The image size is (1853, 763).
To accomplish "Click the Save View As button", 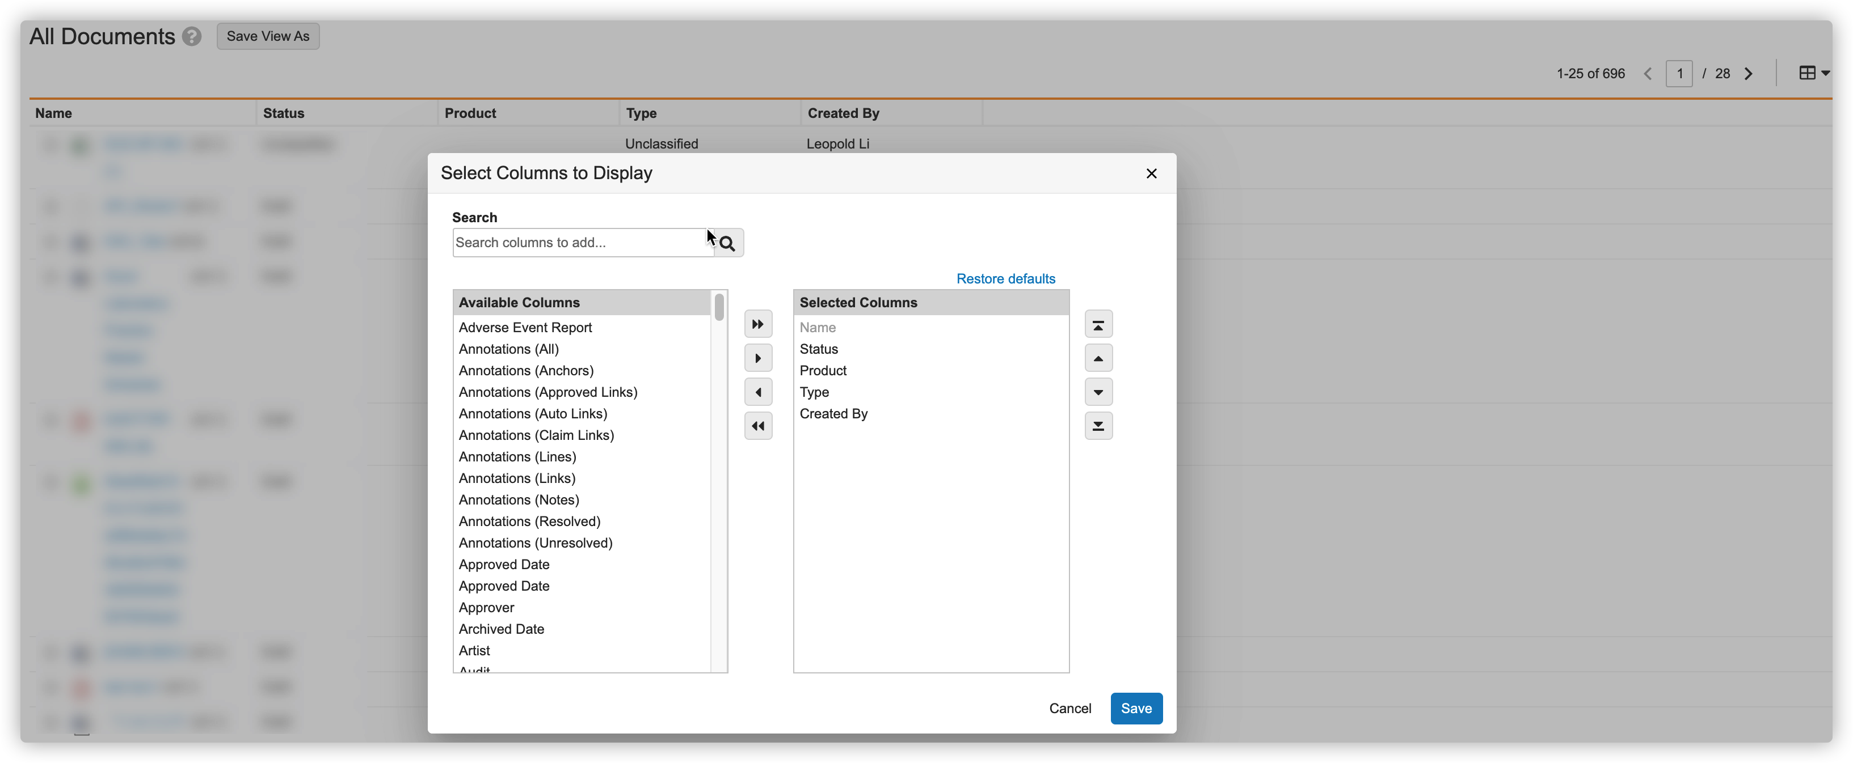I will 267,36.
